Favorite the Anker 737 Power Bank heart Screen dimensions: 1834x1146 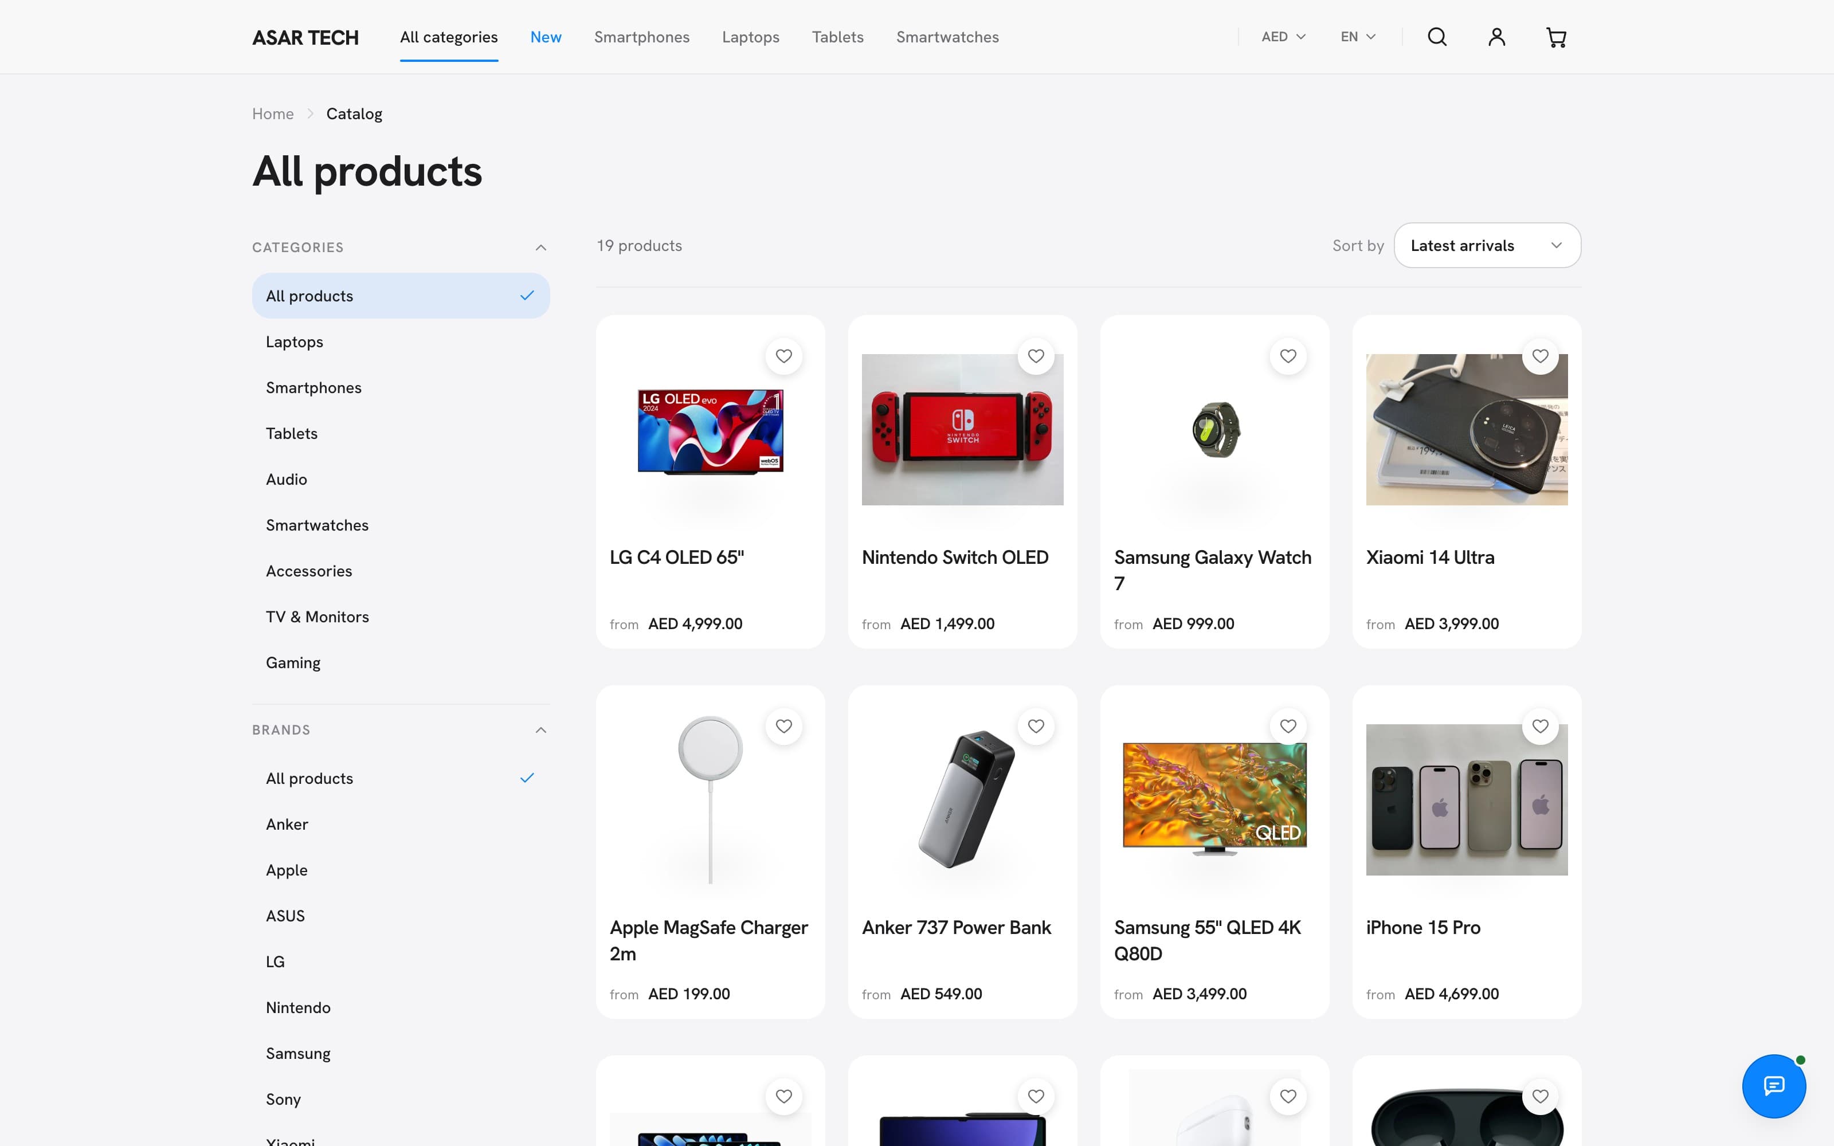point(1036,726)
